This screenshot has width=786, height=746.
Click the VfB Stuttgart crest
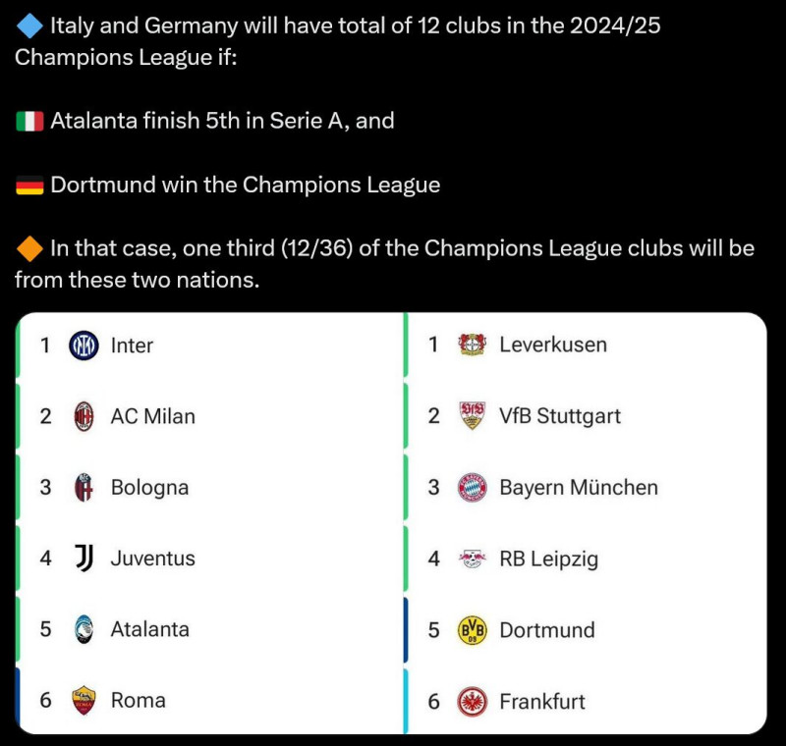coord(472,415)
